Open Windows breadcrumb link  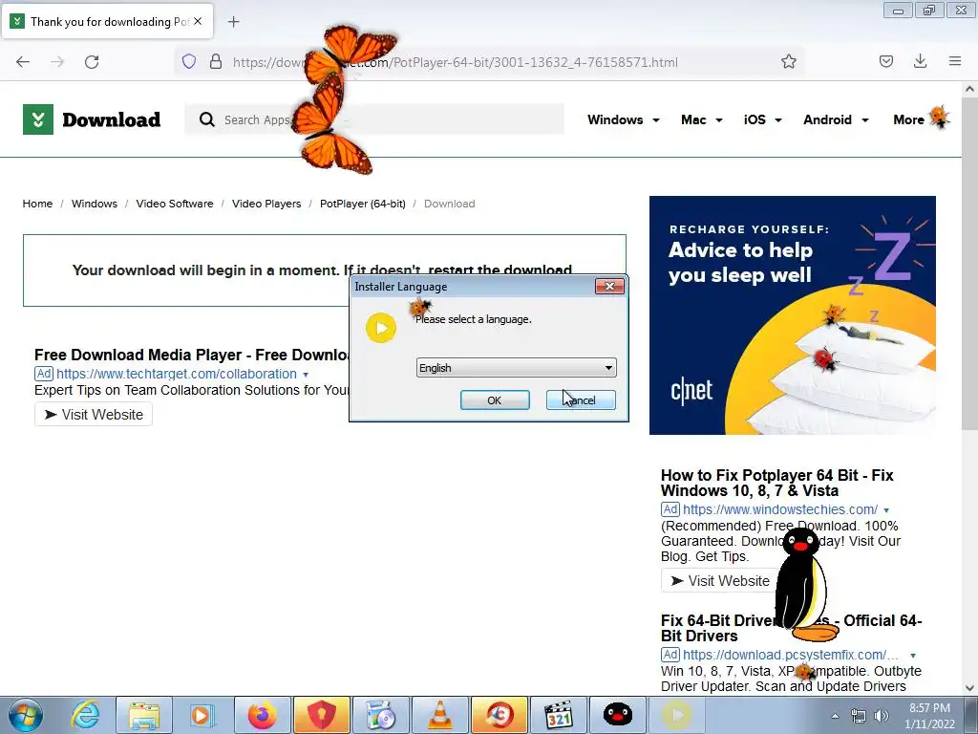[x=95, y=204]
